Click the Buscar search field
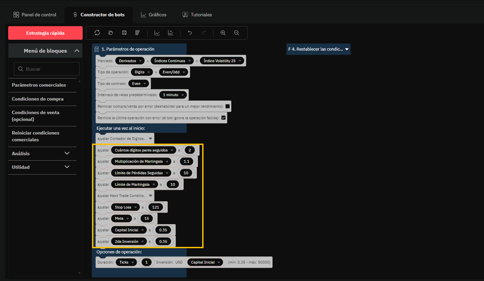This screenshot has height=281, width=484. click(x=47, y=69)
